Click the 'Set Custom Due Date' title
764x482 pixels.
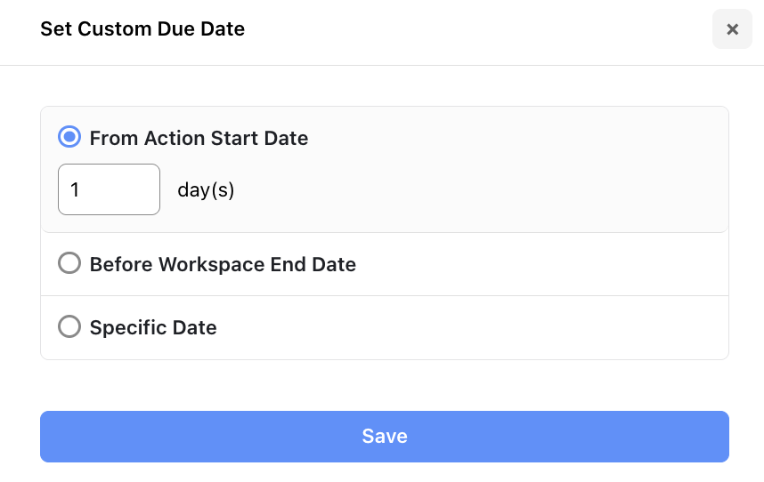pos(142,29)
